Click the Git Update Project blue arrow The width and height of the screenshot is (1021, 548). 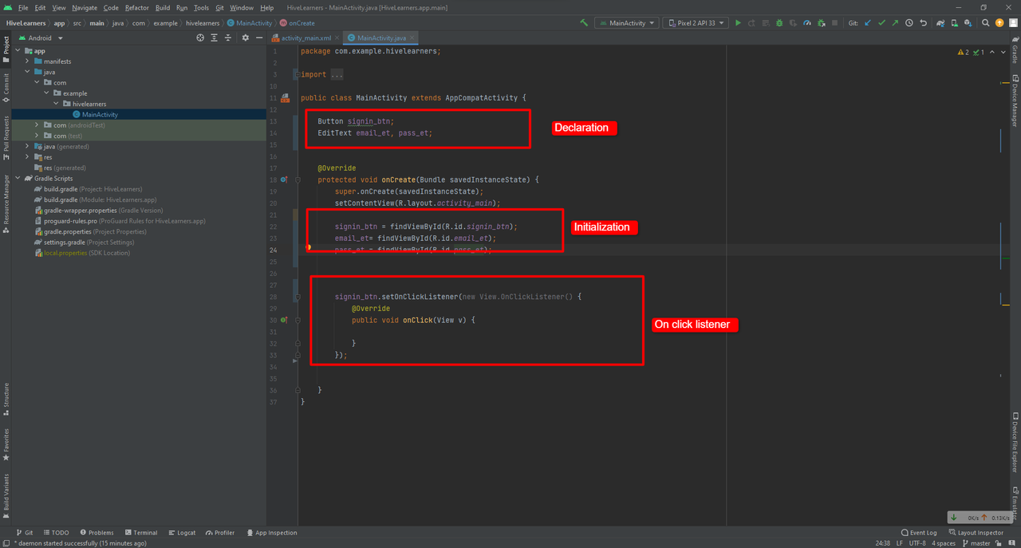pyautogui.click(x=868, y=23)
